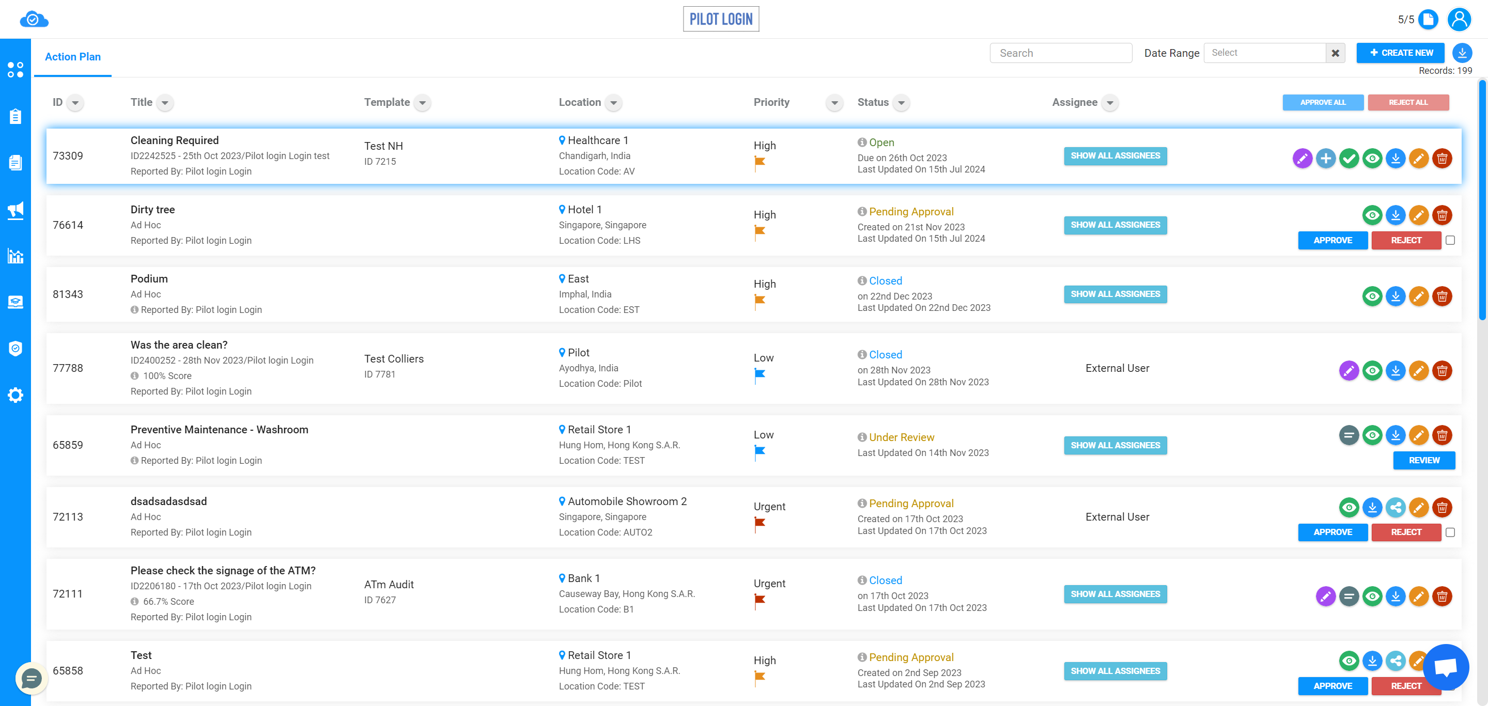Open the shield check icon in sidebar
The height and width of the screenshot is (706, 1488).
coord(16,348)
